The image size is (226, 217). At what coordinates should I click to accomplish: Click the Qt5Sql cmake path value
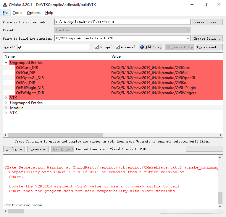tap(149, 83)
